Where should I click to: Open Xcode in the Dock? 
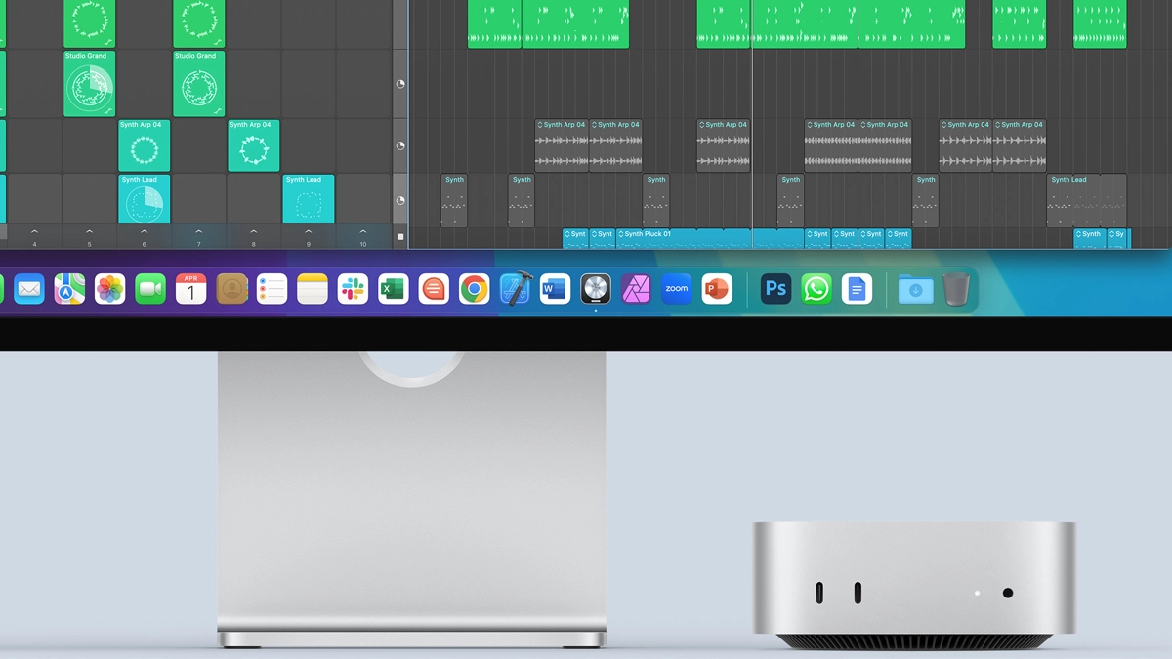[515, 289]
